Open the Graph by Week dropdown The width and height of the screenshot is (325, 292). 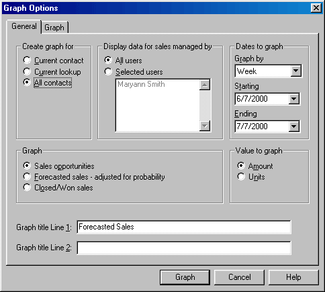[295, 71]
